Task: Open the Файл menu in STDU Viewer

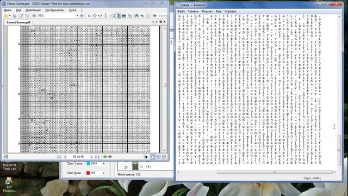Action: (8, 10)
